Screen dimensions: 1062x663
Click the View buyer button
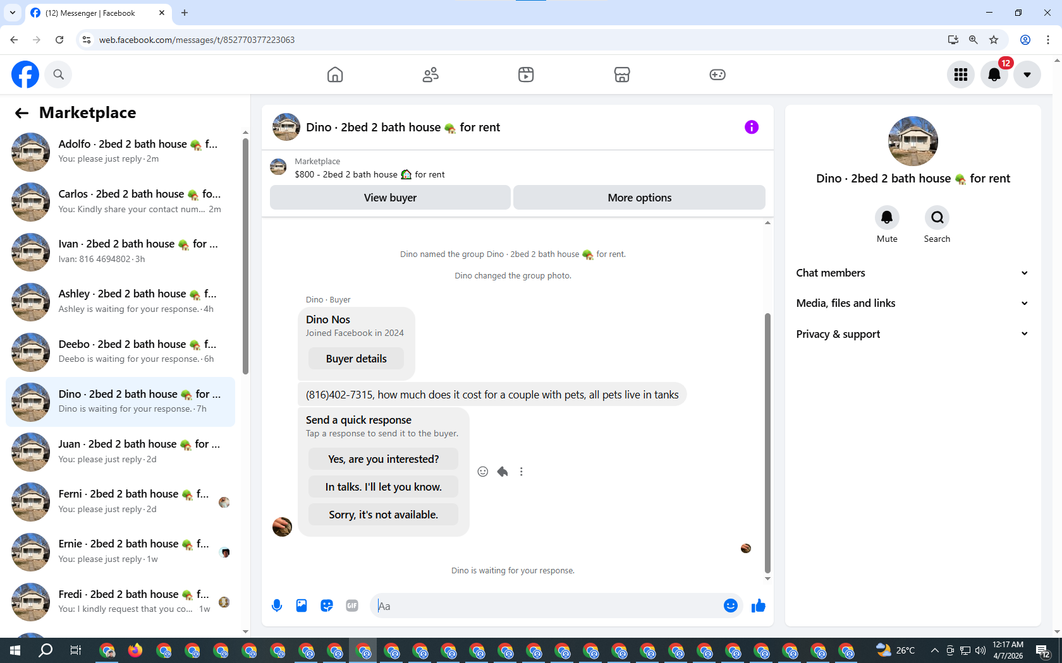(390, 198)
